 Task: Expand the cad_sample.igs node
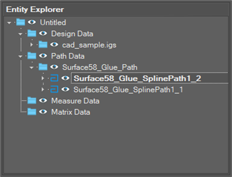[31, 45]
